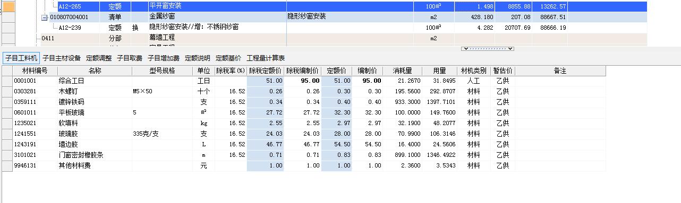Open the 定额调整 tab
The image size is (681, 203).
(x=99, y=58)
